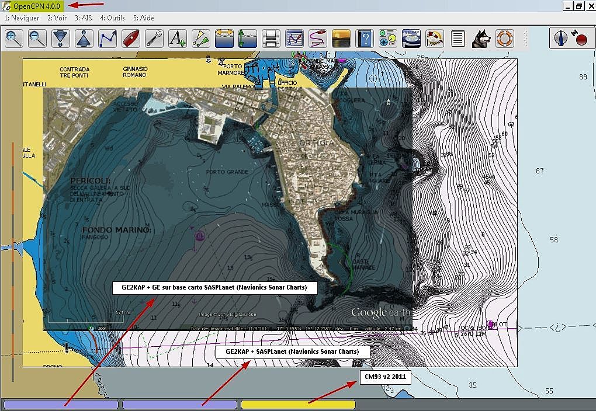Open the windsock weather plugin icon
The width and height of the screenshot is (596, 411).
click(435, 39)
